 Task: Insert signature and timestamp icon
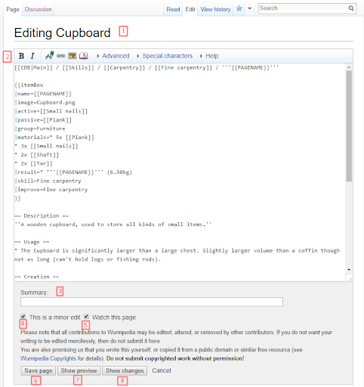pyautogui.click(x=50, y=55)
